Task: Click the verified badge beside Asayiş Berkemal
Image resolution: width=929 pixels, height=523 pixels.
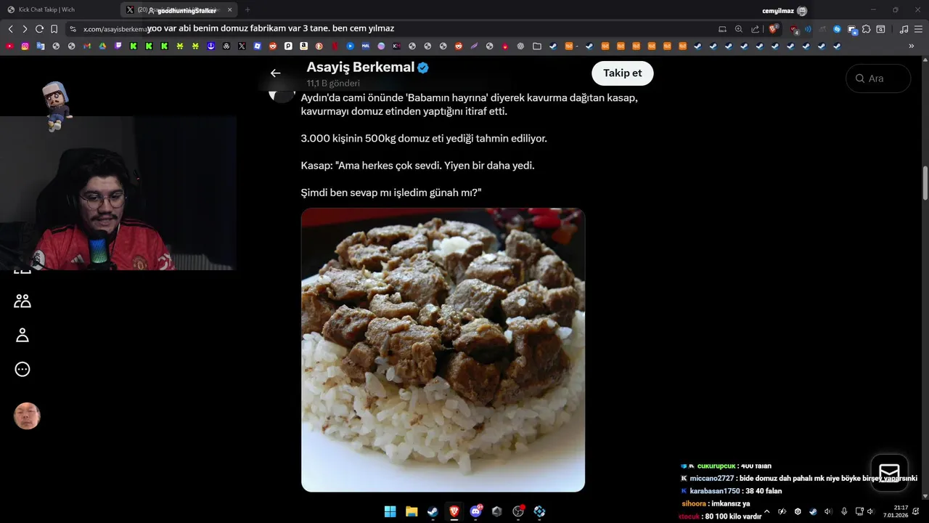Action: tap(422, 68)
